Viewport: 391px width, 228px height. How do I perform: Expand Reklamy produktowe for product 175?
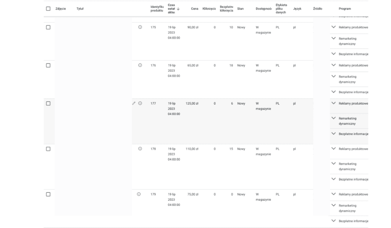click(x=333, y=27)
